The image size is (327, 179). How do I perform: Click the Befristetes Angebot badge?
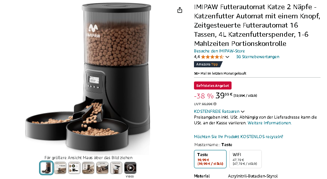coord(212,86)
